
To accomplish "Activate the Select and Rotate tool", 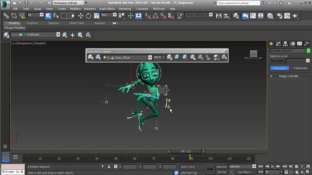I will 89,16.
